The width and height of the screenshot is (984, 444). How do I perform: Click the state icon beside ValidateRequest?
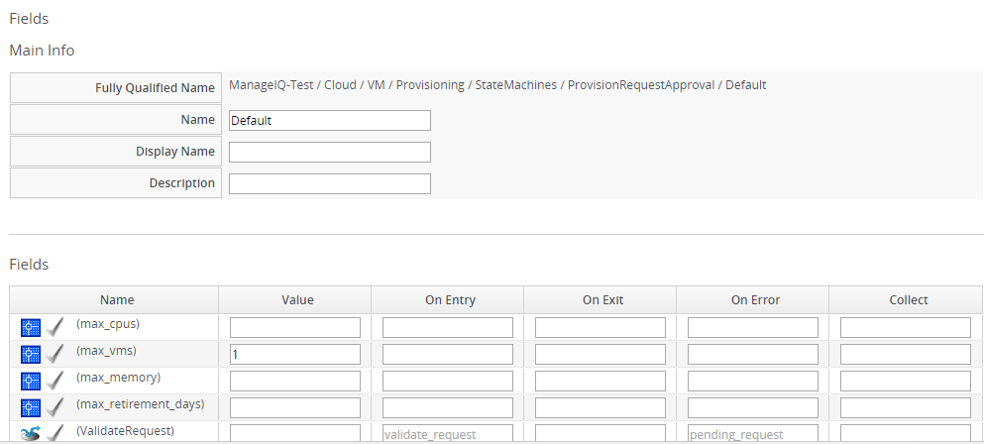pyautogui.click(x=31, y=433)
